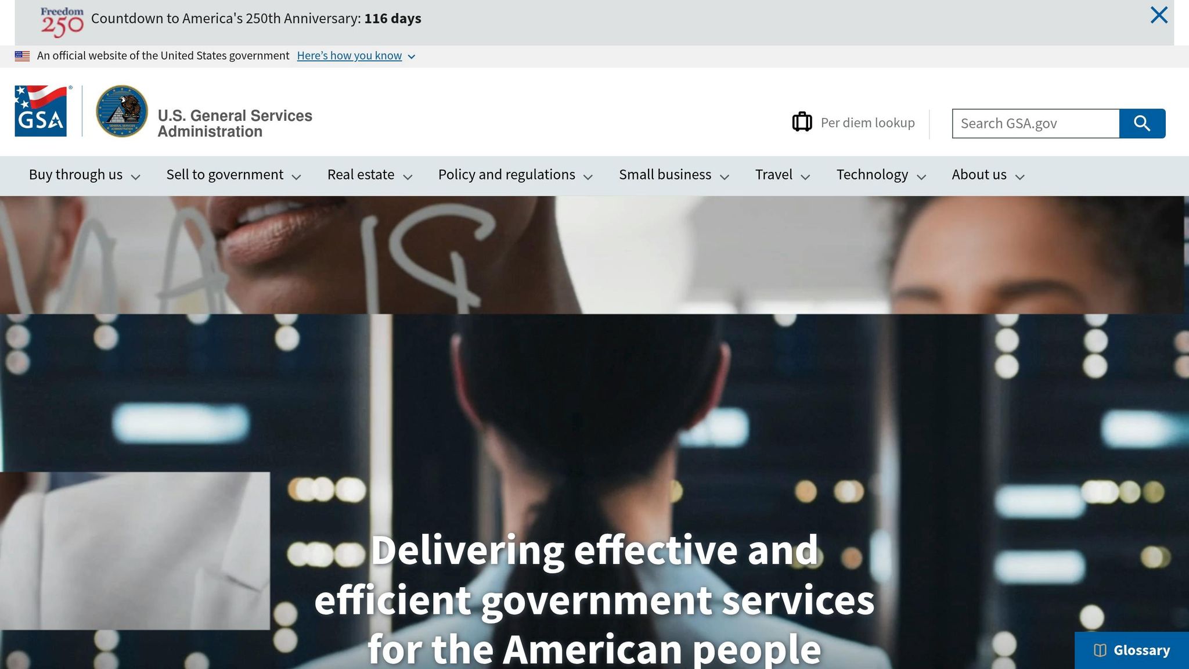Dismiss the anniversary countdown banner
1189x669 pixels.
coord(1159,15)
